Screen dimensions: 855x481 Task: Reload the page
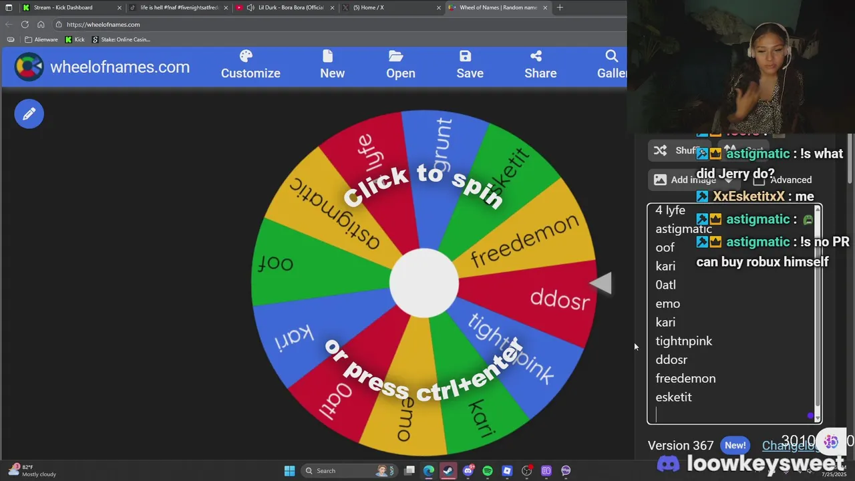tap(25, 24)
